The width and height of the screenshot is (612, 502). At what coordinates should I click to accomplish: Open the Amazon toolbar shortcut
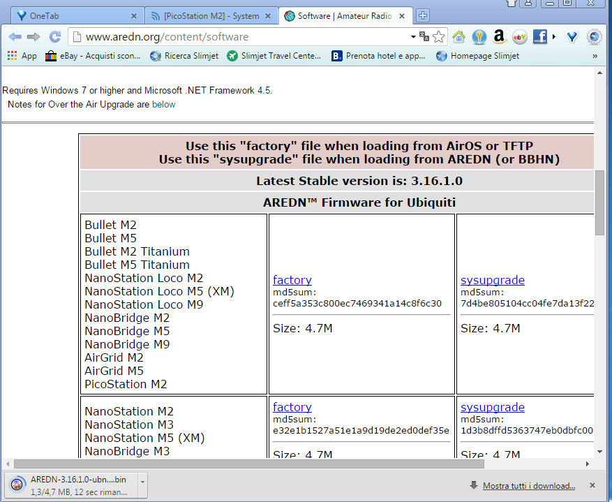click(499, 37)
